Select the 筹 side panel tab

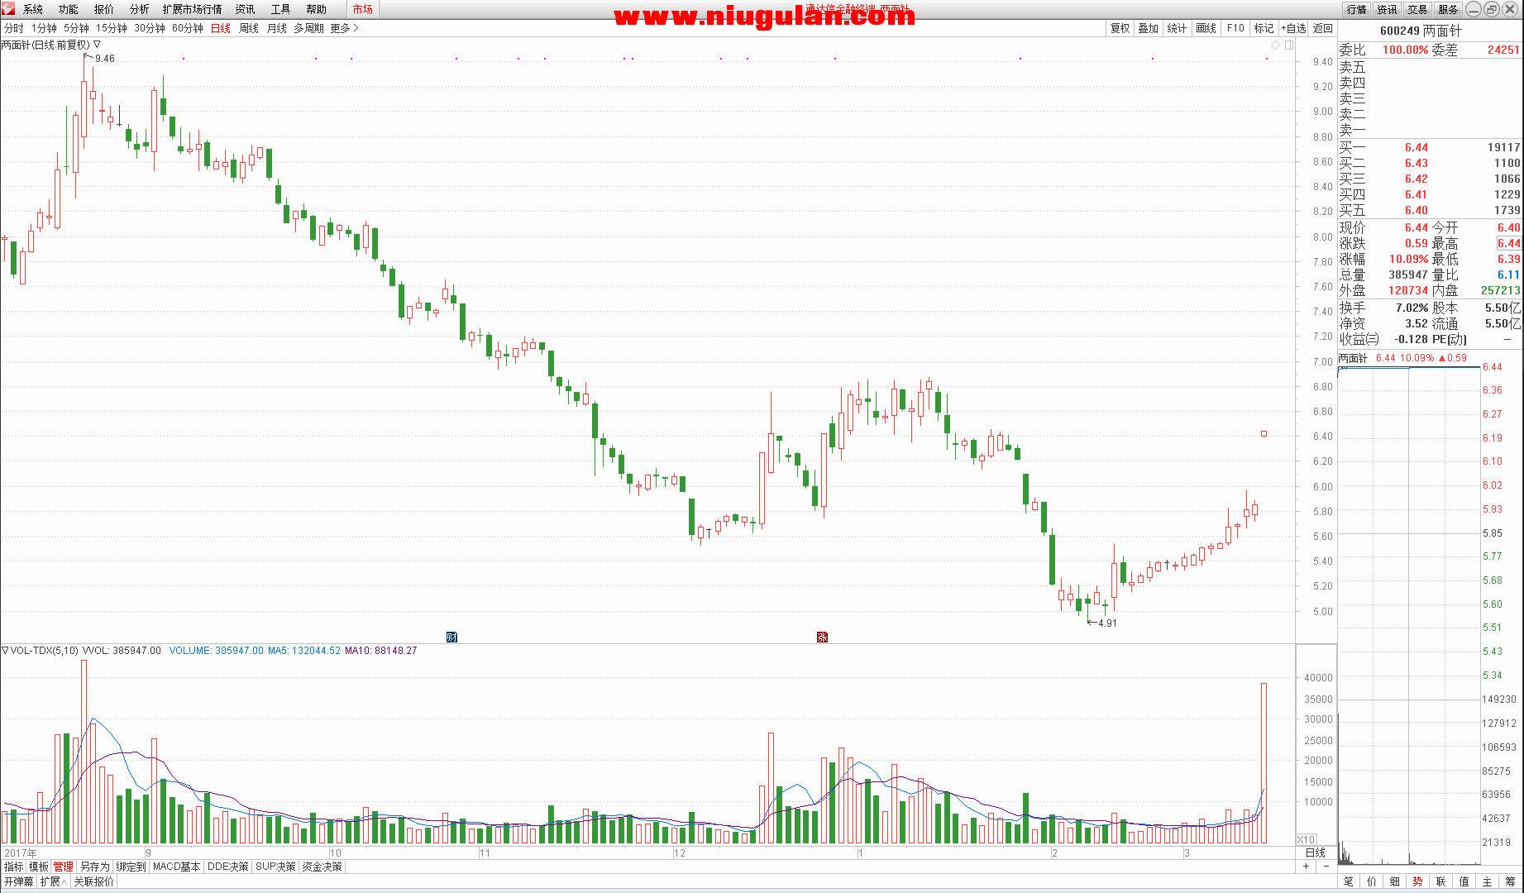[x=1511, y=881]
